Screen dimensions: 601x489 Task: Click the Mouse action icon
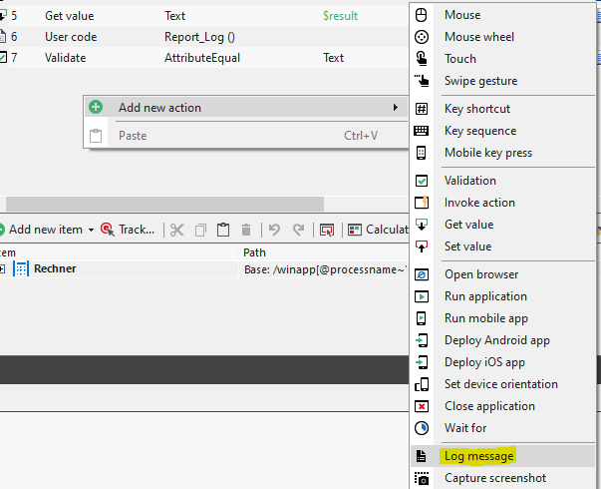click(x=422, y=15)
